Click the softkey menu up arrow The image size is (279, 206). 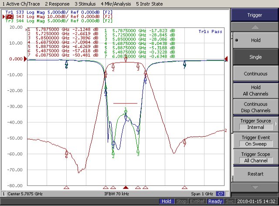pyautogui.click(x=255, y=27)
